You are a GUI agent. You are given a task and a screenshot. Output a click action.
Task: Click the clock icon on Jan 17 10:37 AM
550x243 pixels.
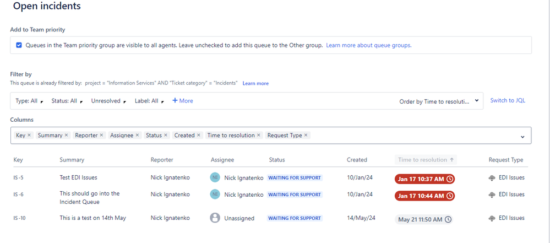pyautogui.click(x=450, y=179)
